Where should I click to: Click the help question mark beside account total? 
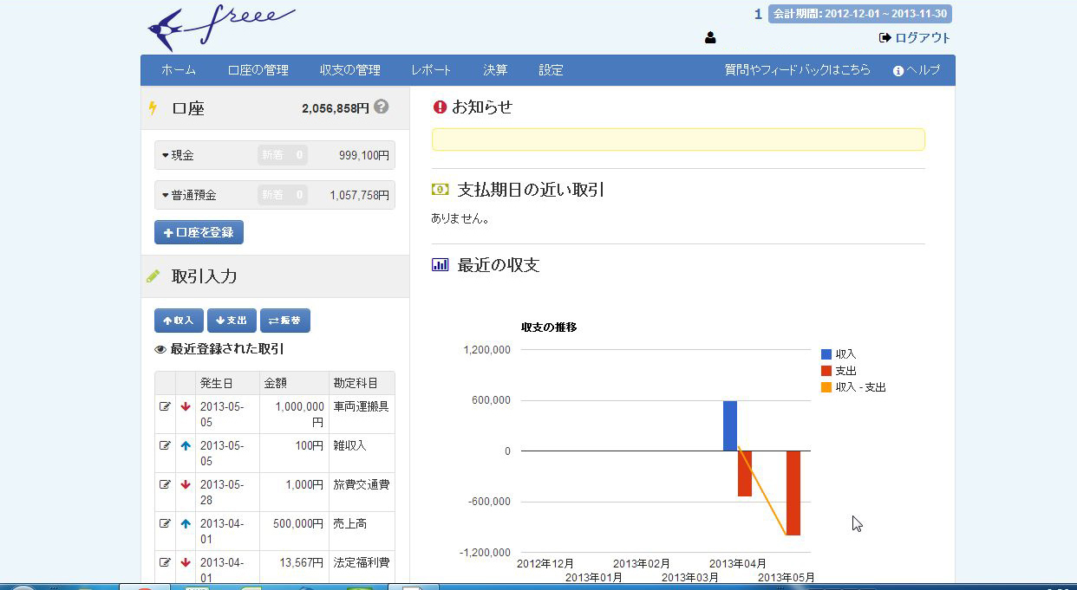click(381, 107)
